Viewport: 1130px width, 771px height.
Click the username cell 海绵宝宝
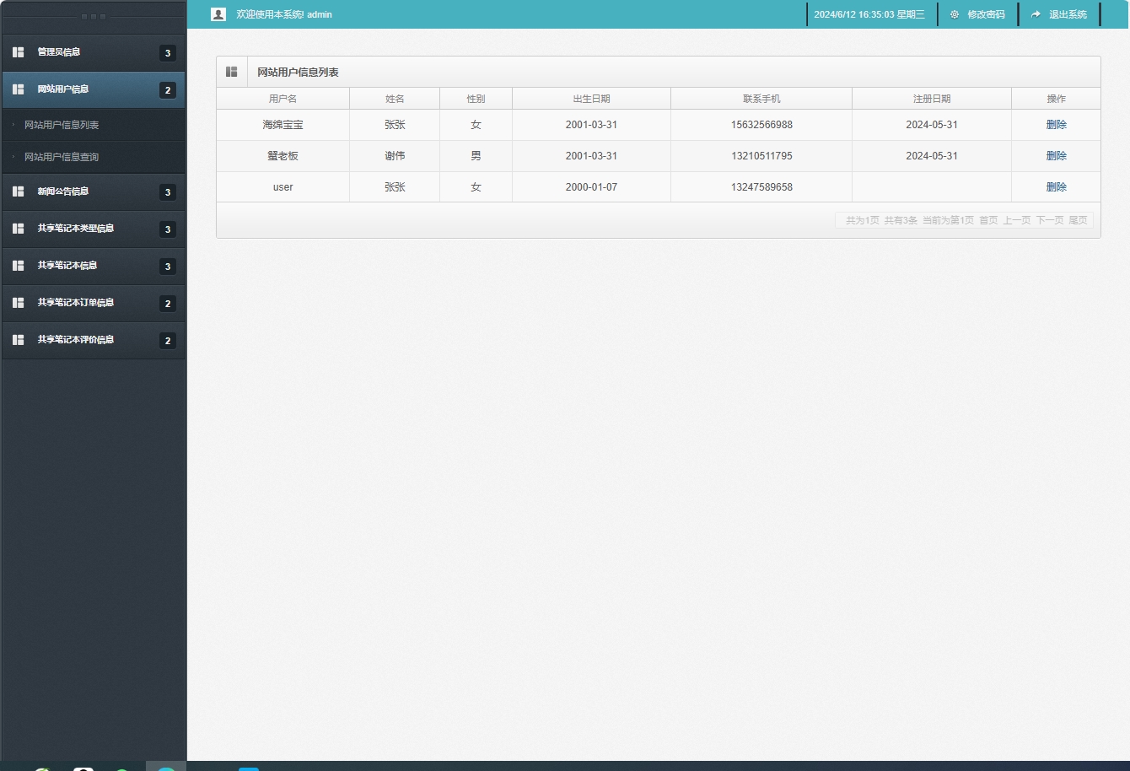tap(283, 125)
